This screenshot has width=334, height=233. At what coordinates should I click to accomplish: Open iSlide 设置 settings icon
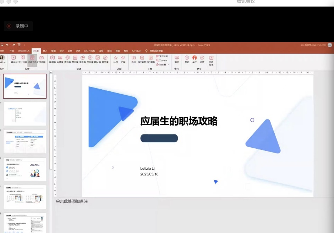click(x=202, y=59)
